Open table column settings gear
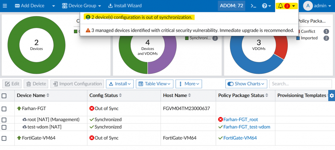 coord(332,96)
